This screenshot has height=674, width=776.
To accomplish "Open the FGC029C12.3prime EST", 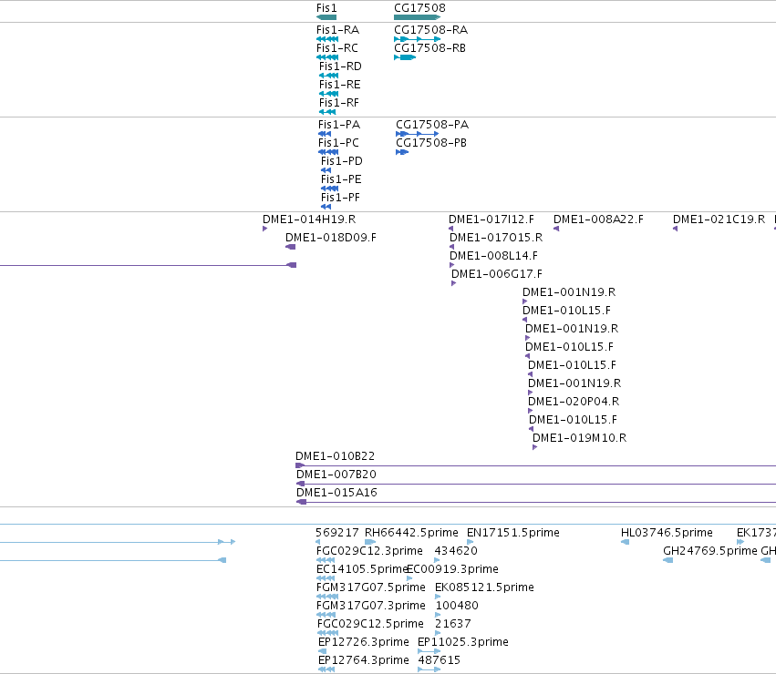I will pyautogui.click(x=326, y=560).
